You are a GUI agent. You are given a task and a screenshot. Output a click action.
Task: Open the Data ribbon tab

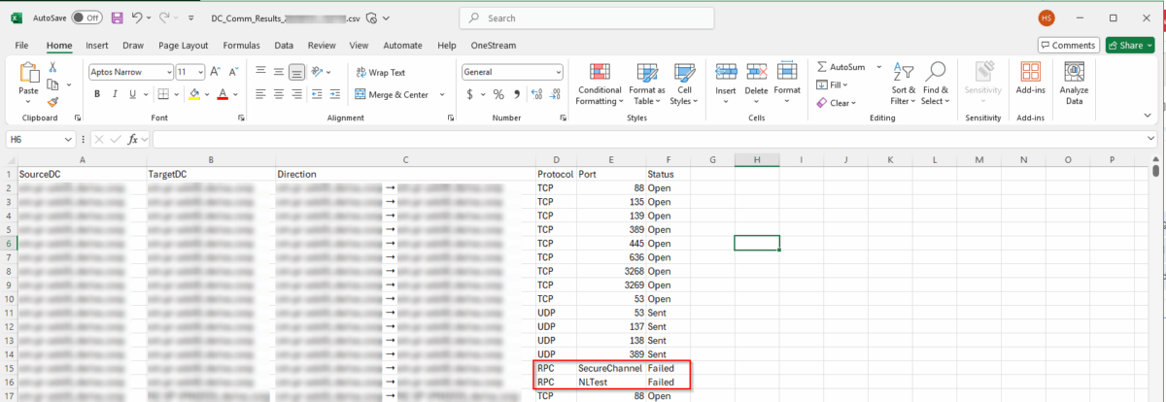(x=284, y=45)
